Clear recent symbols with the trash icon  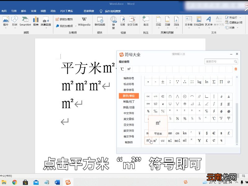pyautogui.click(x=236, y=69)
